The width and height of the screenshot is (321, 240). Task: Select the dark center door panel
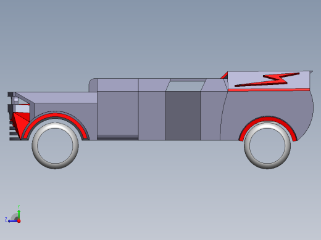pyautogui.click(x=183, y=116)
